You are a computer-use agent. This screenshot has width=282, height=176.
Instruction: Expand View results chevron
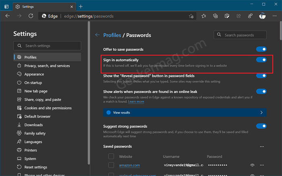261,112
